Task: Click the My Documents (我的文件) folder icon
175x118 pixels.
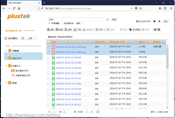Action: (x=10, y=58)
